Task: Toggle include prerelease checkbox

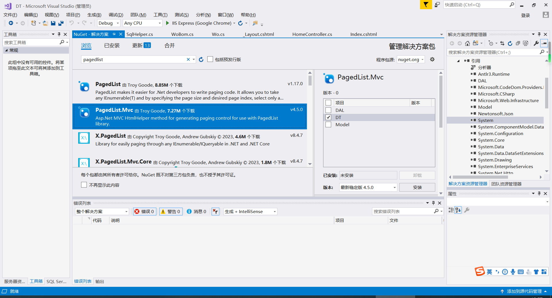Action: tap(210, 59)
